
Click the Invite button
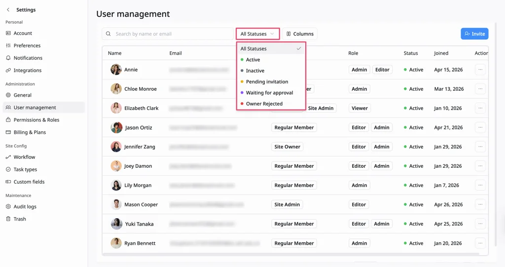pos(474,34)
